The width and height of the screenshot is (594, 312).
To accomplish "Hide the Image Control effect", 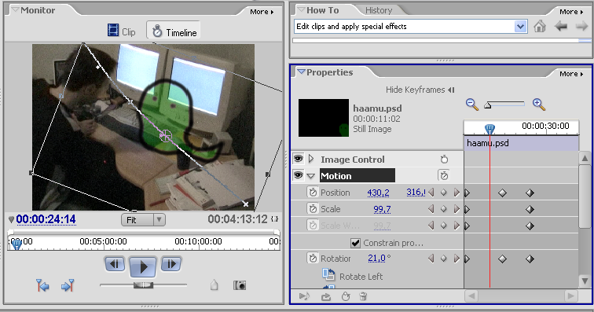I will 298,159.
